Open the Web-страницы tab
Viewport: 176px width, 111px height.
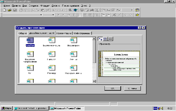pos(82,33)
